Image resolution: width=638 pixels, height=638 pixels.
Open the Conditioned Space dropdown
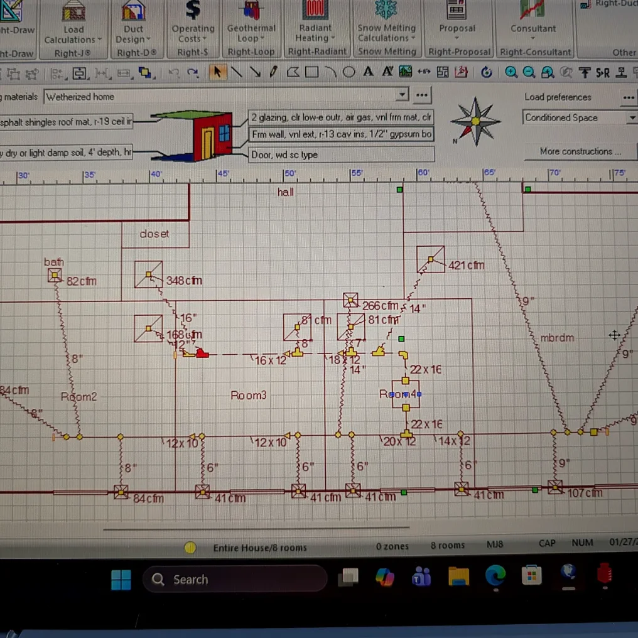pyautogui.click(x=632, y=117)
